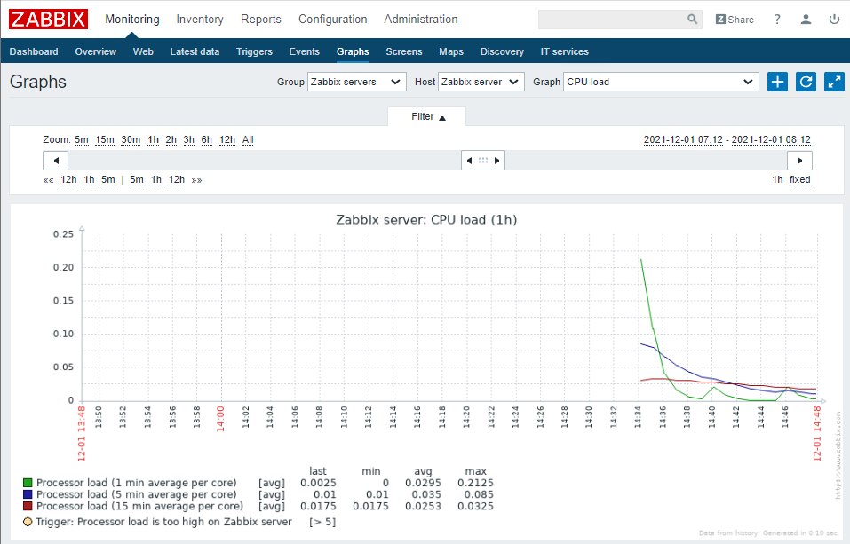Click the blue 5 min average swatch
Screen dimensions: 850x544
pos(28,494)
